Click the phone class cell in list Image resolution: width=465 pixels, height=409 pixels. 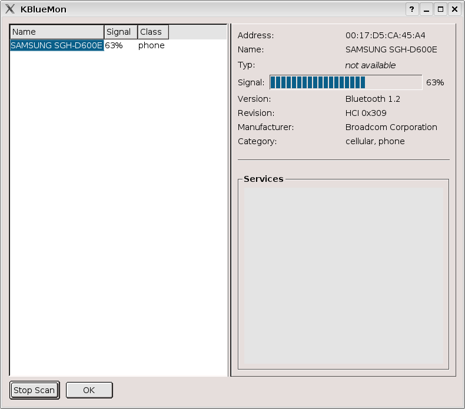(151, 45)
